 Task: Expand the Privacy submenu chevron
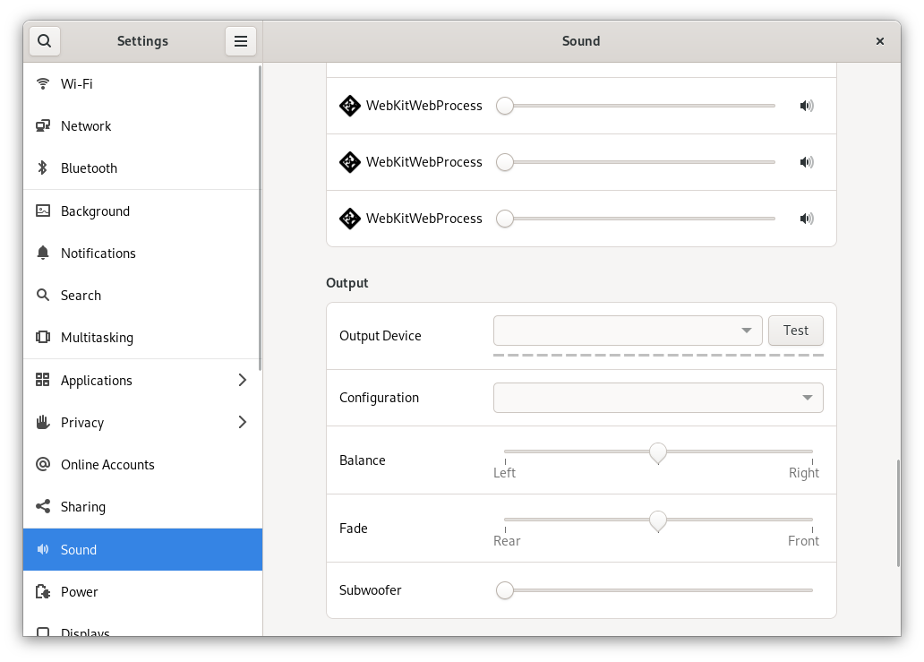click(x=243, y=422)
